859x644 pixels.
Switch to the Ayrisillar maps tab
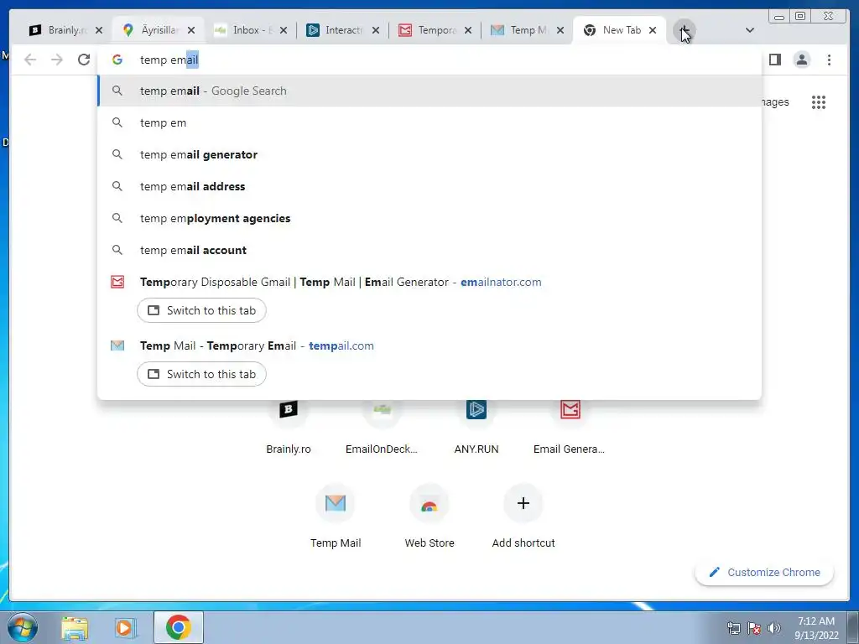coord(158,30)
